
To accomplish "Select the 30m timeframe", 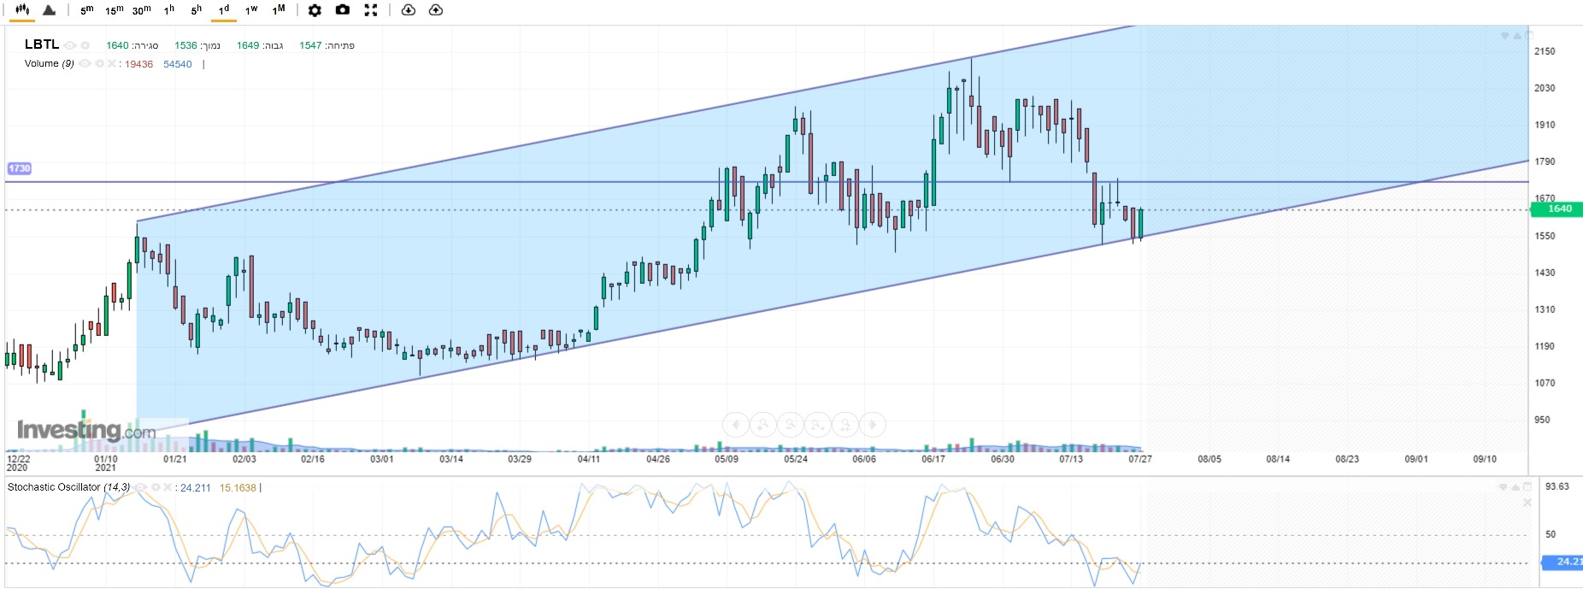I will pos(142,10).
